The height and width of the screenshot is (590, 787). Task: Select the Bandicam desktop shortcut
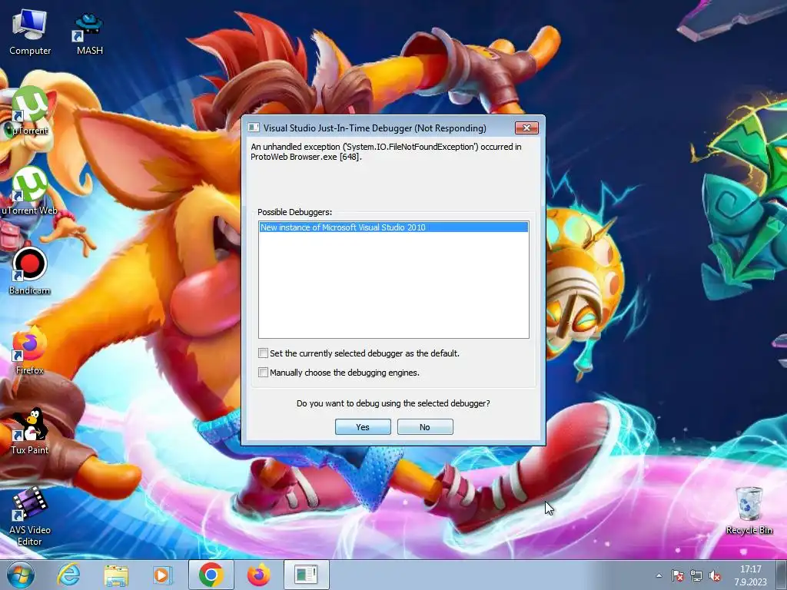coord(30,271)
